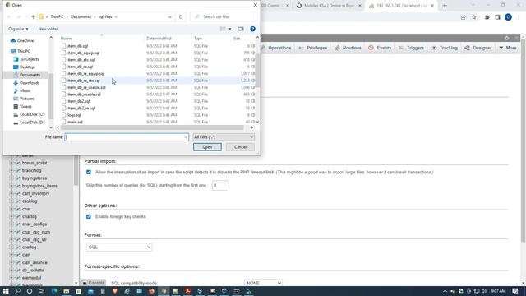Click New folder in the dialog toolbar
526x296 pixels.
(x=48, y=29)
